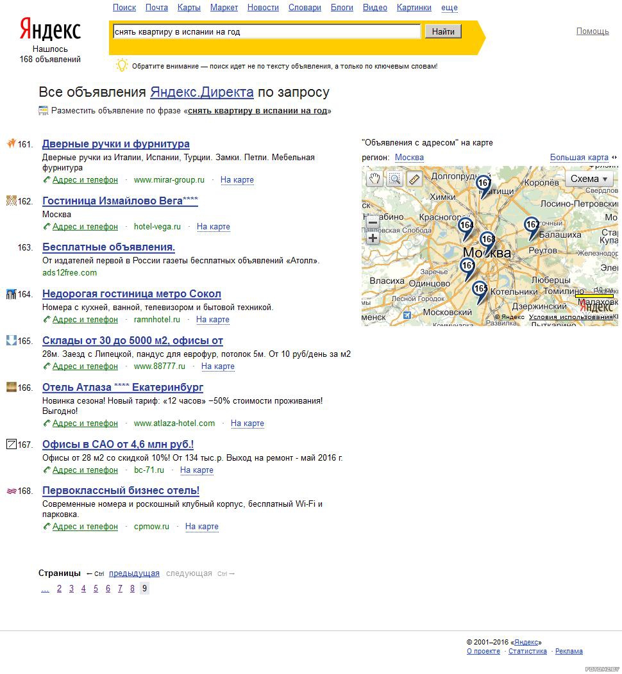This screenshot has width=622, height=674.
Task: Open ad Первоклассный бизнес отель
Action: click(x=121, y=491)
